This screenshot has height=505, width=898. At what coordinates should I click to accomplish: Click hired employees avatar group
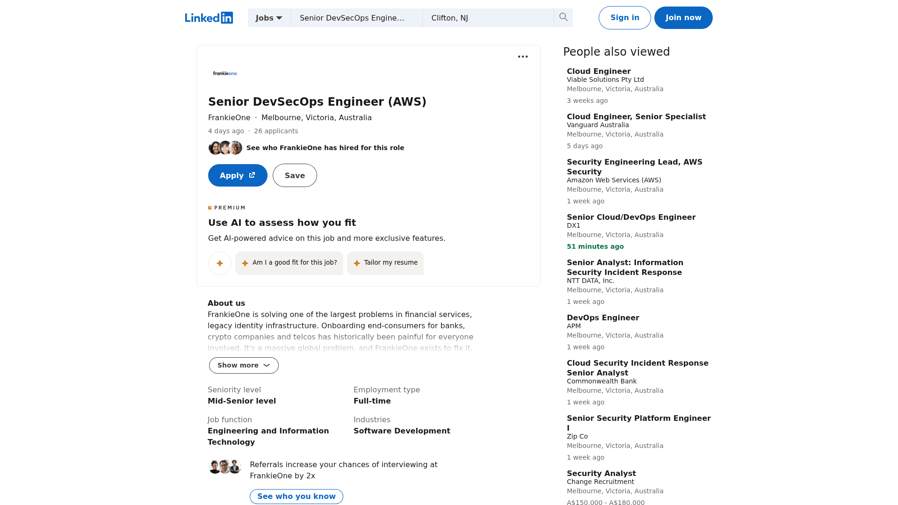(x=225, y=148)
